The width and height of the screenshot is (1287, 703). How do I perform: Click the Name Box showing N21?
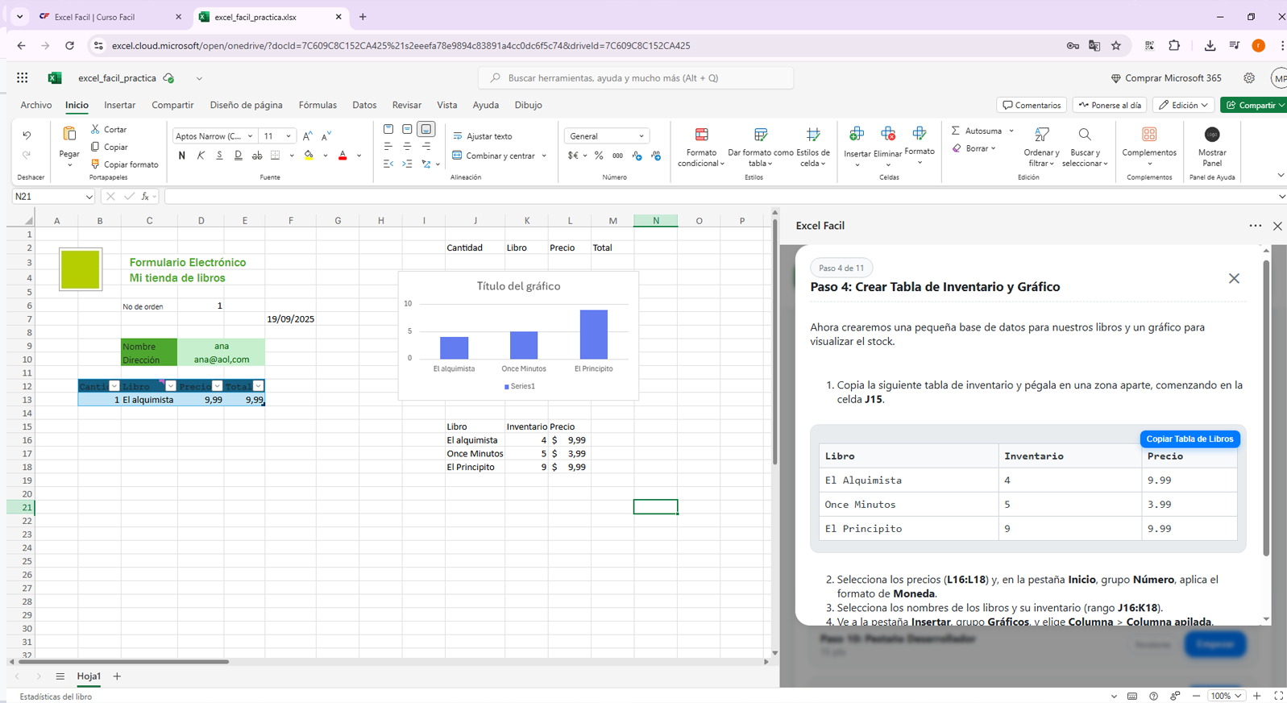(x=53, y=197)
